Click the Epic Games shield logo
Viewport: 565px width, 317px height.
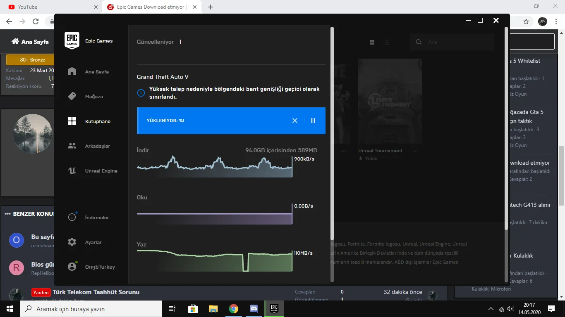tap(72, 41)
